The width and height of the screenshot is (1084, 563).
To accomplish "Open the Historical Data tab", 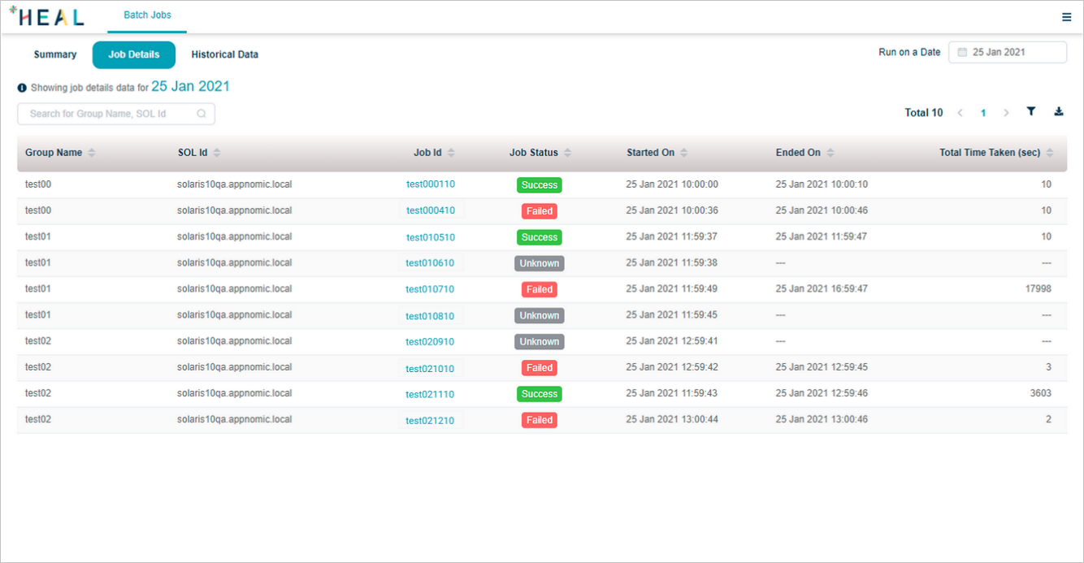I will (x=224, y=54).
